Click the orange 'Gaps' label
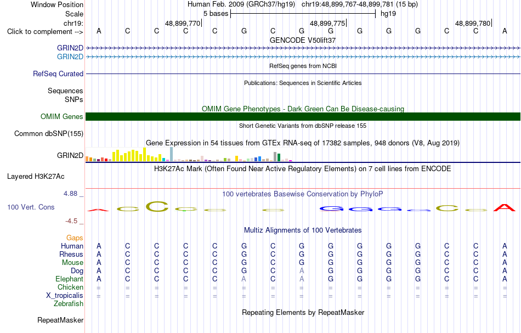Screen dimensions: 521x333 [x=75, y=238]
